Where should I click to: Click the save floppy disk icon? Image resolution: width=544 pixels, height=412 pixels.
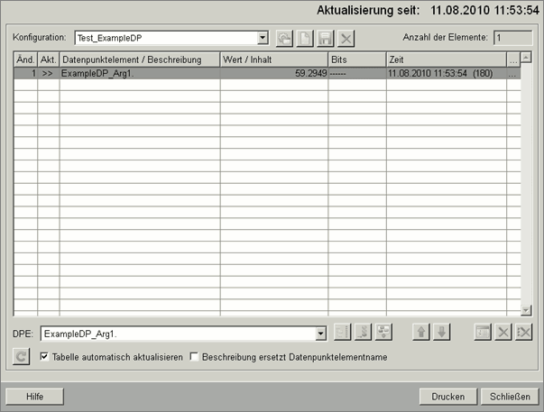coord(326,38)
